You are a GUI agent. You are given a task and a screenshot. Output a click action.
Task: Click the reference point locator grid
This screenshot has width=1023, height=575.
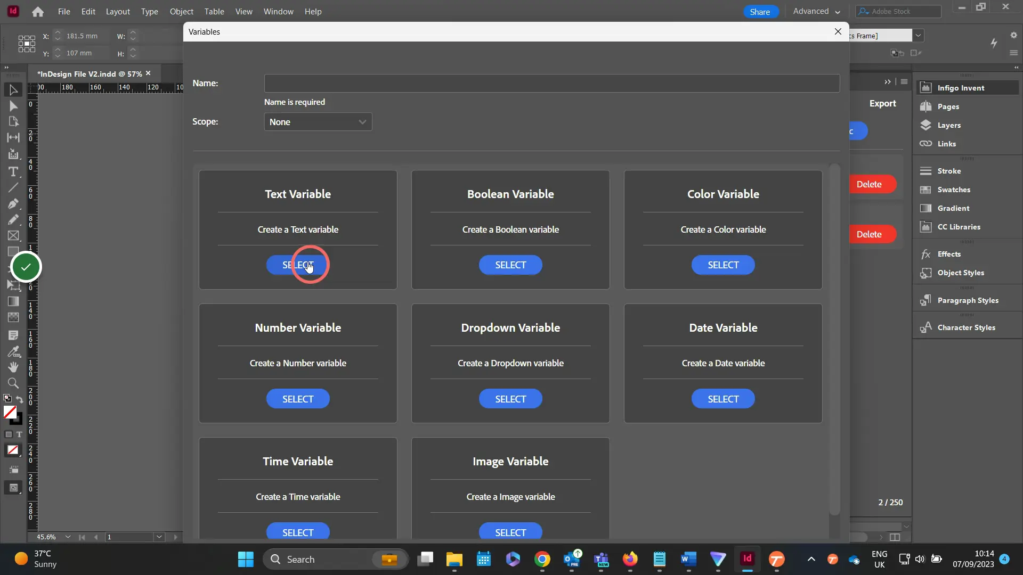27,44
